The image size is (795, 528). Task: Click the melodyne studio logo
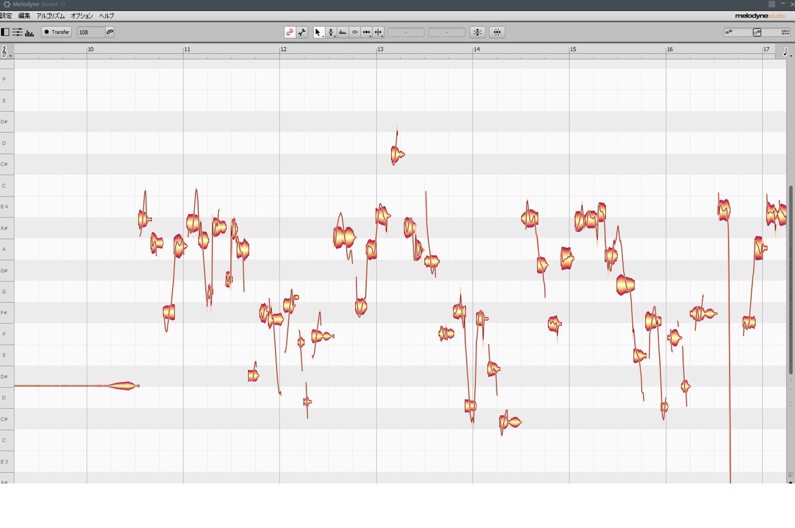pos(760,16)
